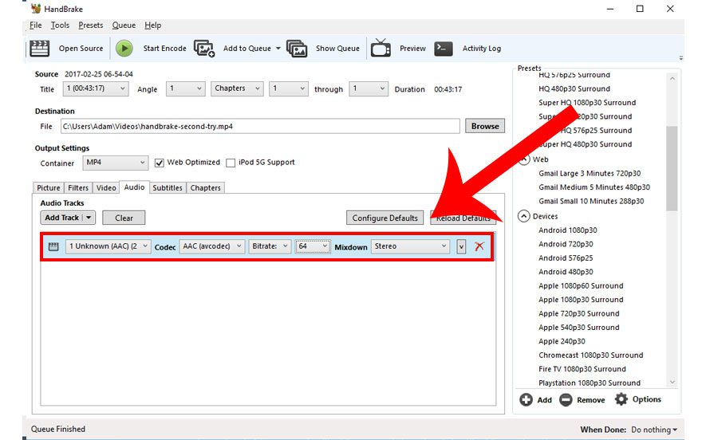702x440 pixels.
Task: Open preset Options gear icon
Action: [621, 399]
